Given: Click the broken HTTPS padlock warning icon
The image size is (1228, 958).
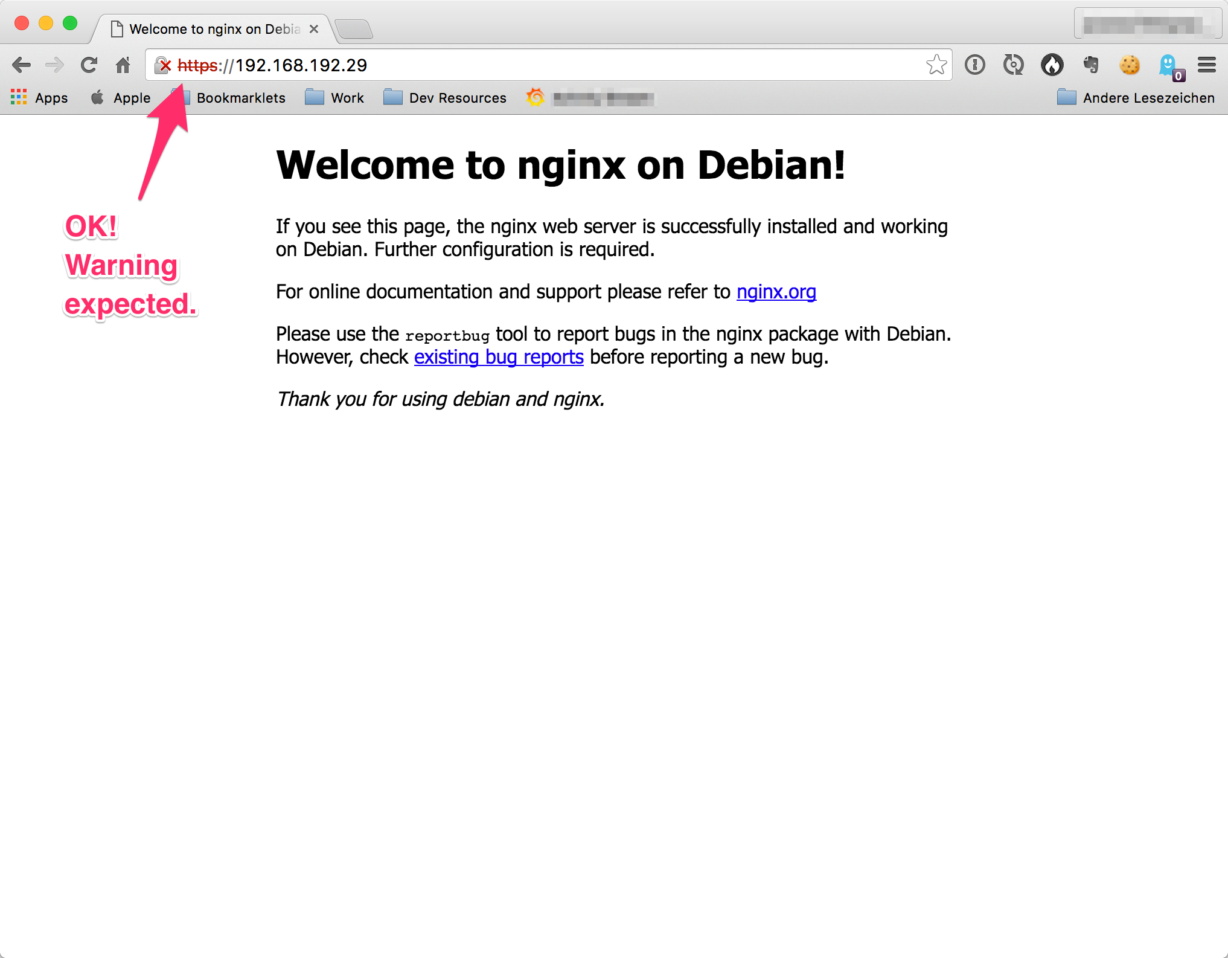Looking at the screenshot, I should tap(162, 65).
